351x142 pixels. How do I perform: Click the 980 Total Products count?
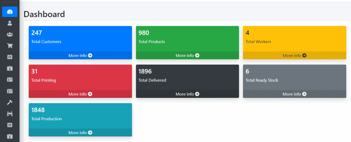tap(144, 33)
